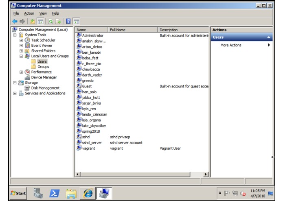
Task: Click the Start button
Action: pyautogui.click(x=18, y=193)
